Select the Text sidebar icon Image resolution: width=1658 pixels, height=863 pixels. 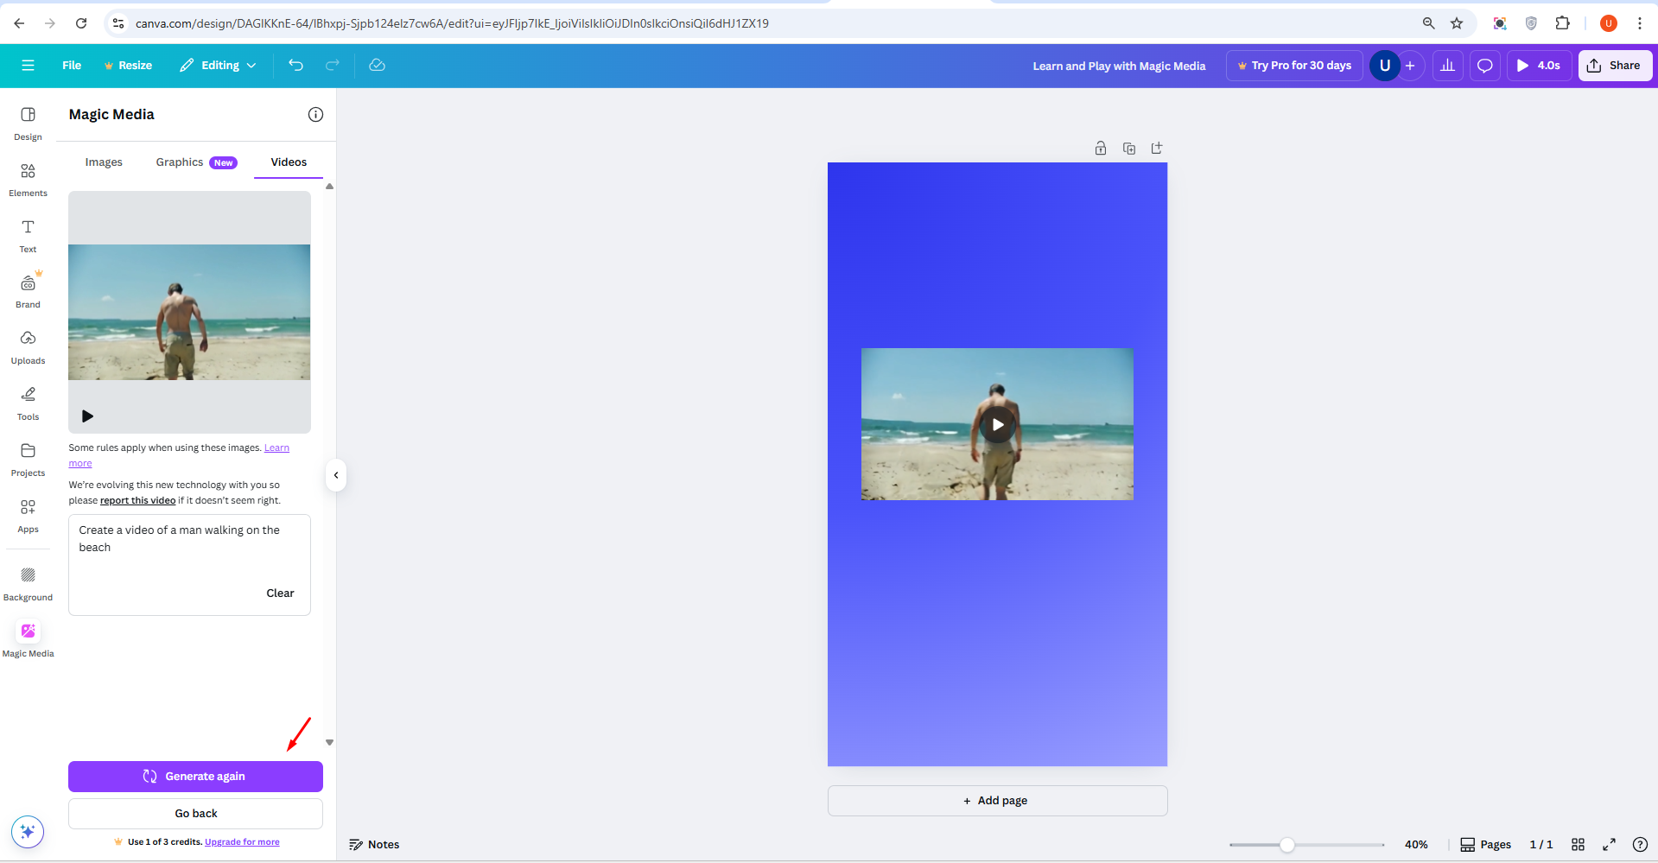tap(27, 234)
